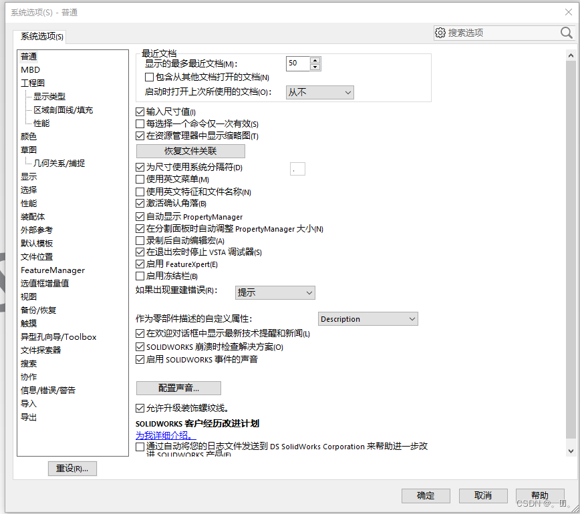Select FeatureManager in the sidebar
Image resolution: width=580 pixels, height=514 pixels.
click(52, 270)
